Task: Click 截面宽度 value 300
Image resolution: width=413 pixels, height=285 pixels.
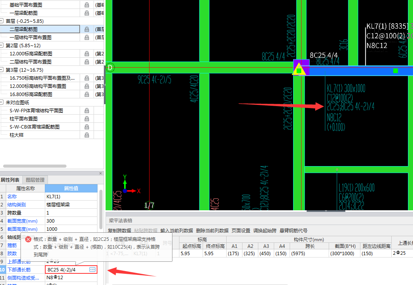Action: click(71, 221)
